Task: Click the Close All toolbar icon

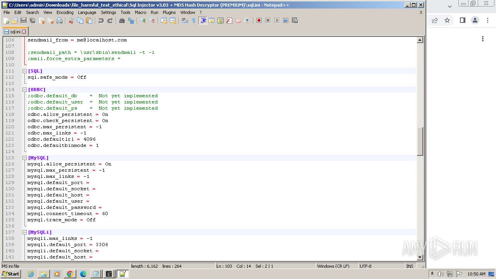Action: click(x=50, y=21)
